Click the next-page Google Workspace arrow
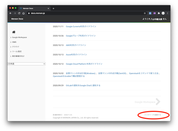Viewport: 178px width, 131px height. click(x=158, y=102)
